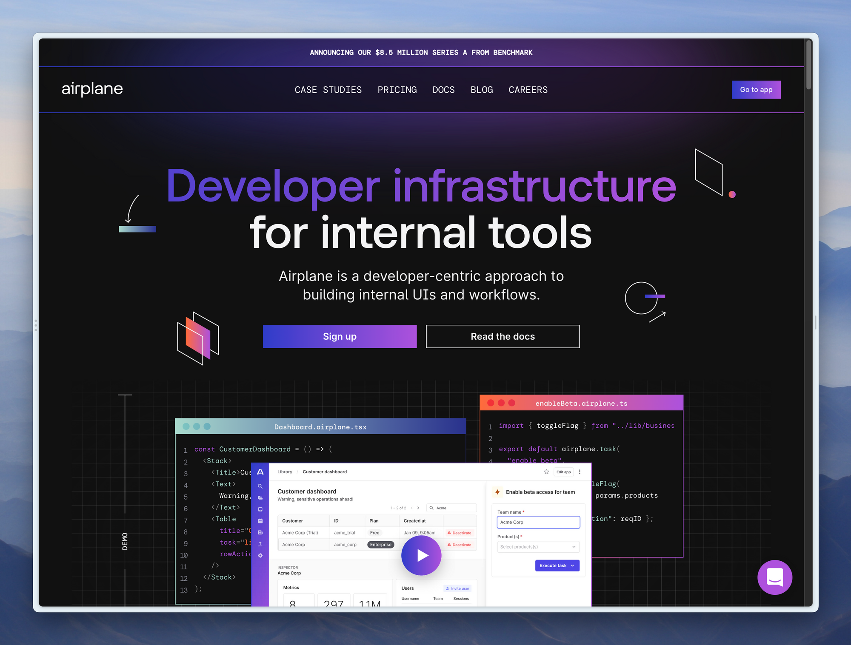
Task: Go to previous page of customer table
Action: (x=412, y=508)
